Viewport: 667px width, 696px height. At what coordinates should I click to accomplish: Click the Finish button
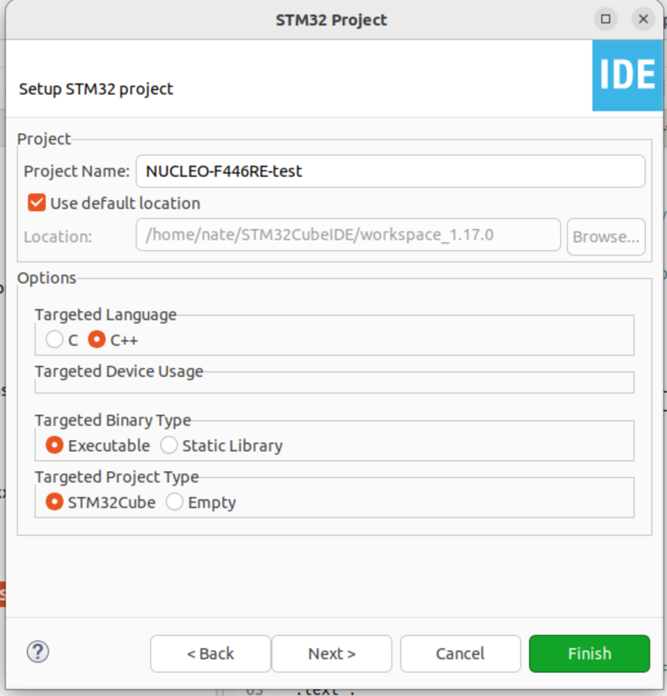(590, 654)
